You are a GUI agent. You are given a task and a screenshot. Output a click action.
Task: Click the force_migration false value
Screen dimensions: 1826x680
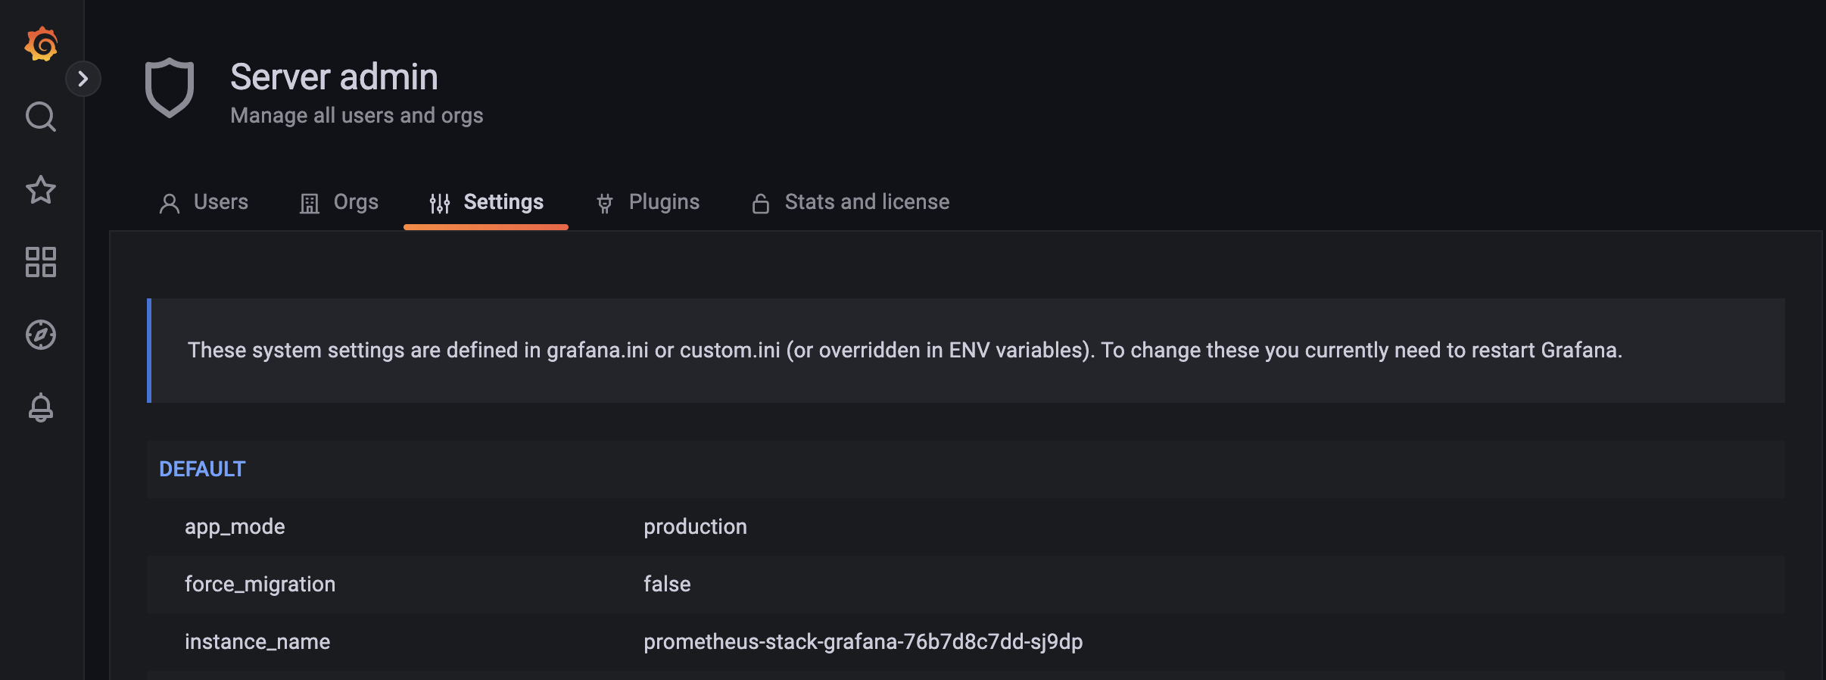pos(667,585)
